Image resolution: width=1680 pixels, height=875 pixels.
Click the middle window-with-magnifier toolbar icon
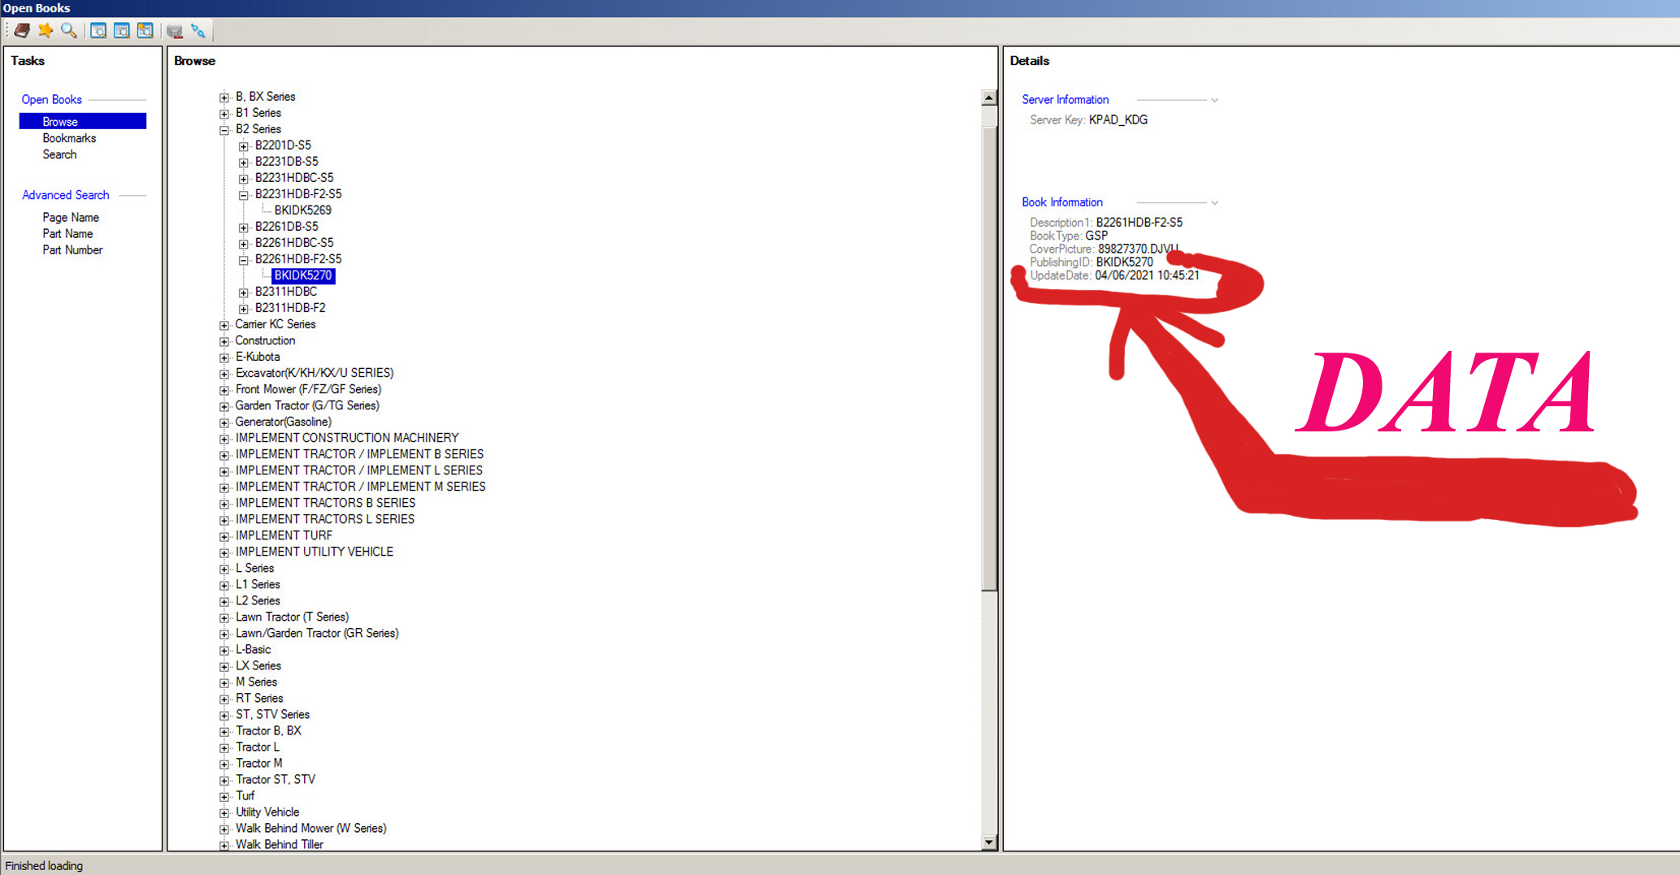click(x=122, y=31)
